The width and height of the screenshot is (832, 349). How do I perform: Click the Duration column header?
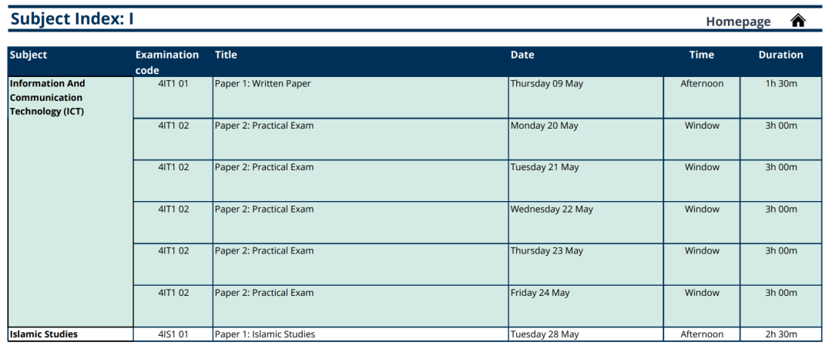pos(780,55)
